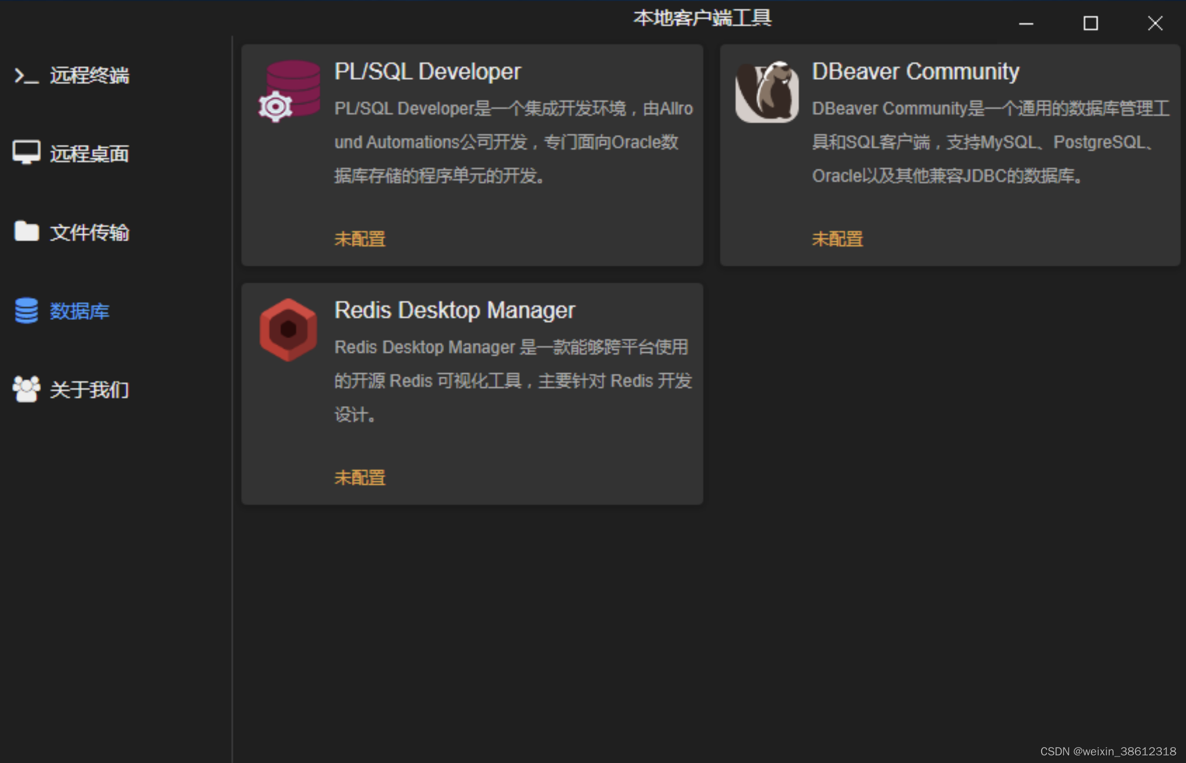This screenshot has height=763, width=1186.
Task: Click the DBeaver beaver logo icon
Action: [x=767, y=92]
